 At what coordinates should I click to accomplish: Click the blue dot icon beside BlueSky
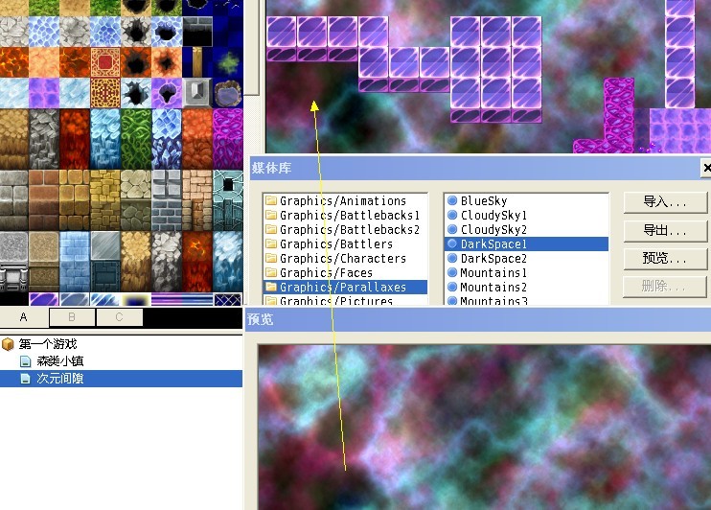coord(452,200)
